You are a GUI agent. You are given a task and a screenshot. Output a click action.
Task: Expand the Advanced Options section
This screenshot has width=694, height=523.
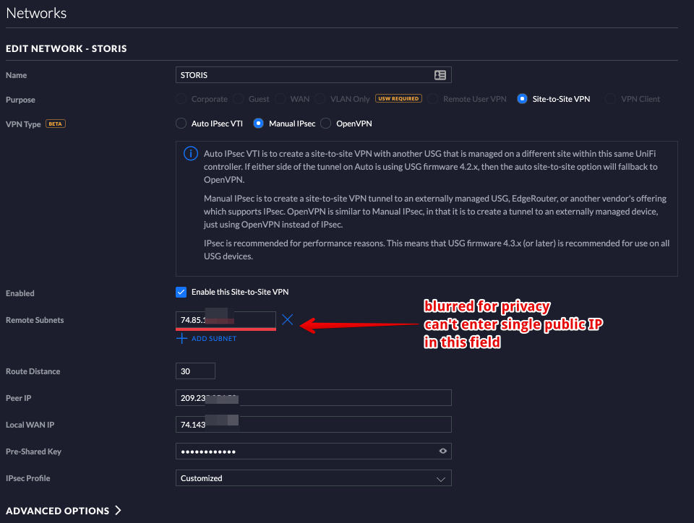pos(63,511)
